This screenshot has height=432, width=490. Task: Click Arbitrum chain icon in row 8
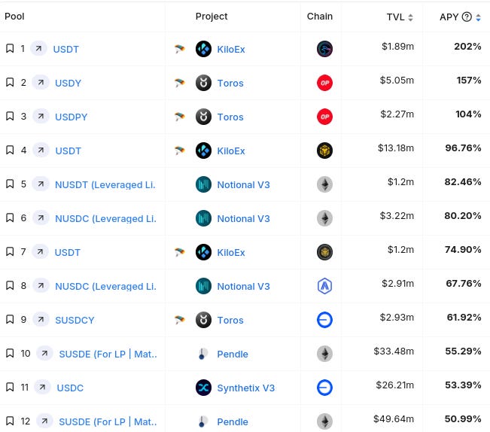(x=324, y=286)
